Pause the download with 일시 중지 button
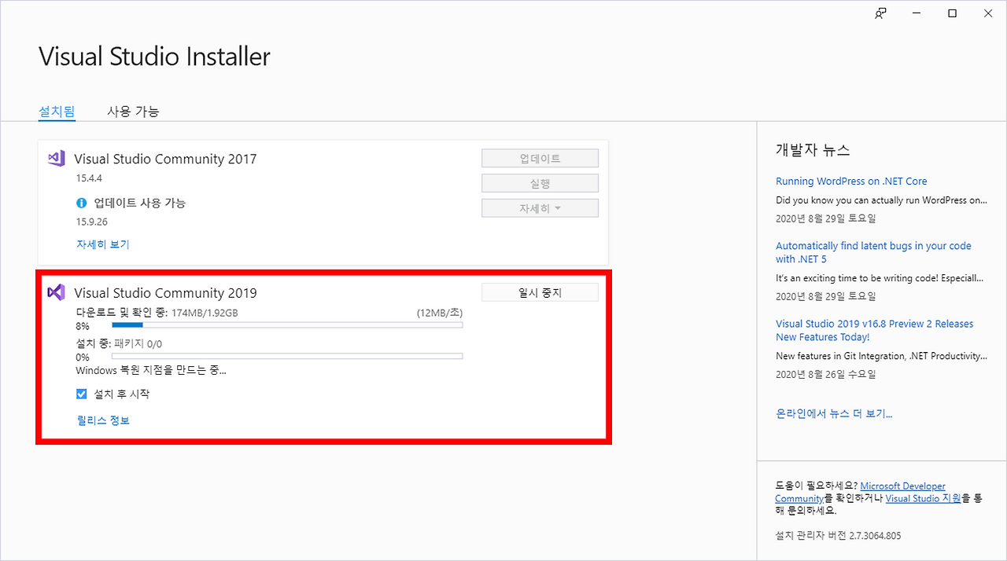The height and width of the screenshot is (561, 1007). point(540,292)
